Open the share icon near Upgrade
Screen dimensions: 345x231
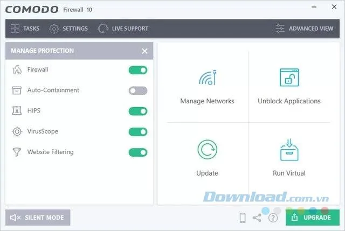click(257, 218)
